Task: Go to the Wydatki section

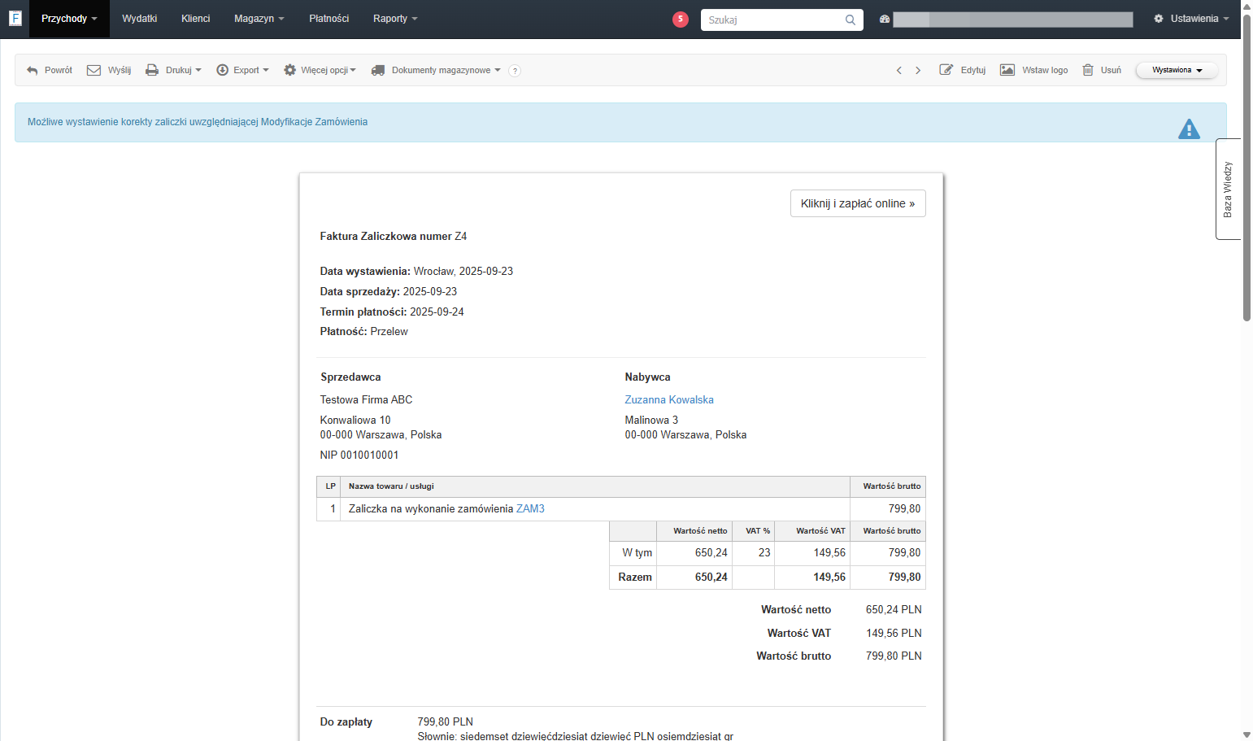Action: (140, 19)
